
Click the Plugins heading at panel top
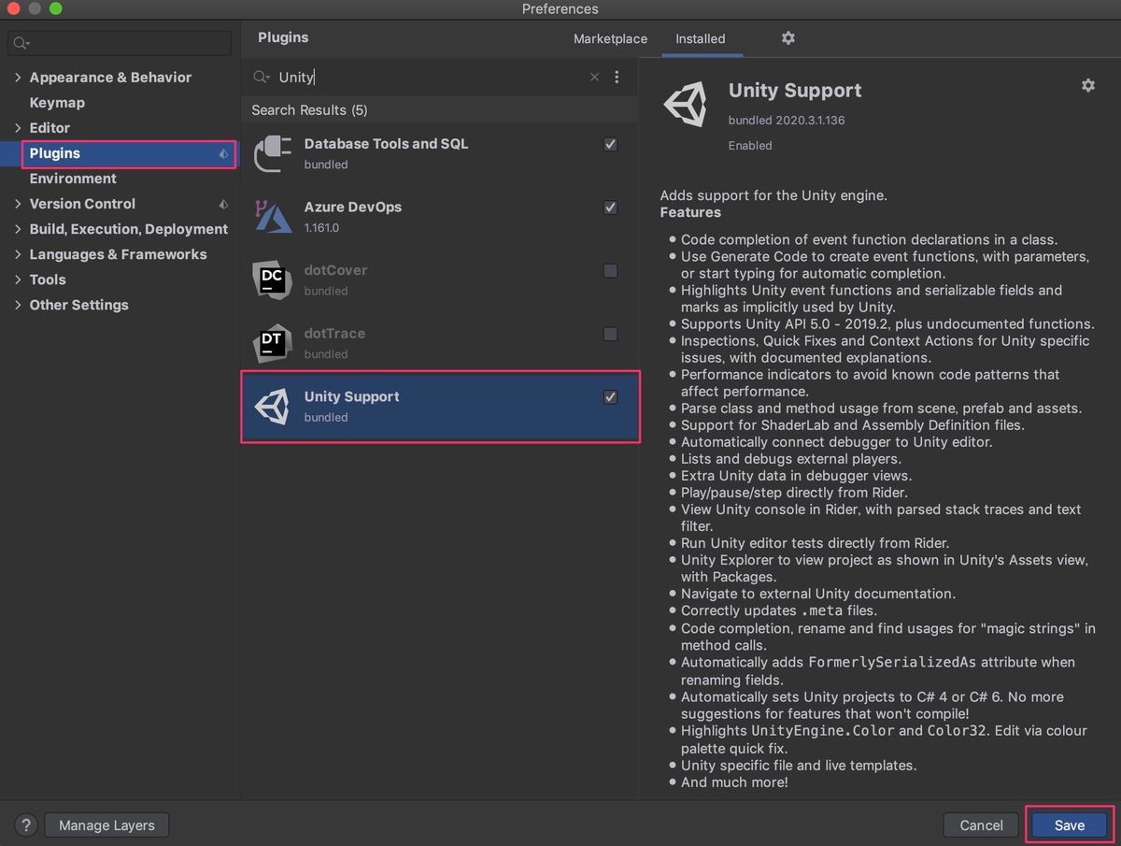coord(283,37)
